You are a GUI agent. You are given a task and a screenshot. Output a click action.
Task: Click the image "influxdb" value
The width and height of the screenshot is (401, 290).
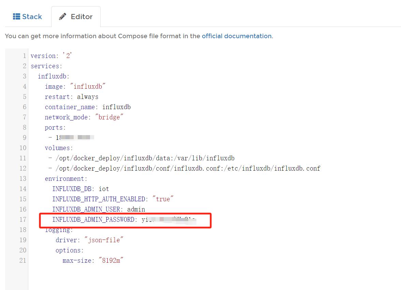pyautogui.click(x=86, y=86)
